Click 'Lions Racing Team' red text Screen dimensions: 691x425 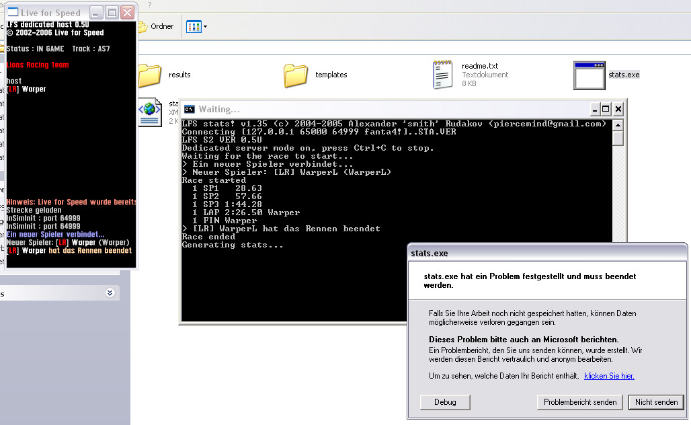[x=38, y=65]
